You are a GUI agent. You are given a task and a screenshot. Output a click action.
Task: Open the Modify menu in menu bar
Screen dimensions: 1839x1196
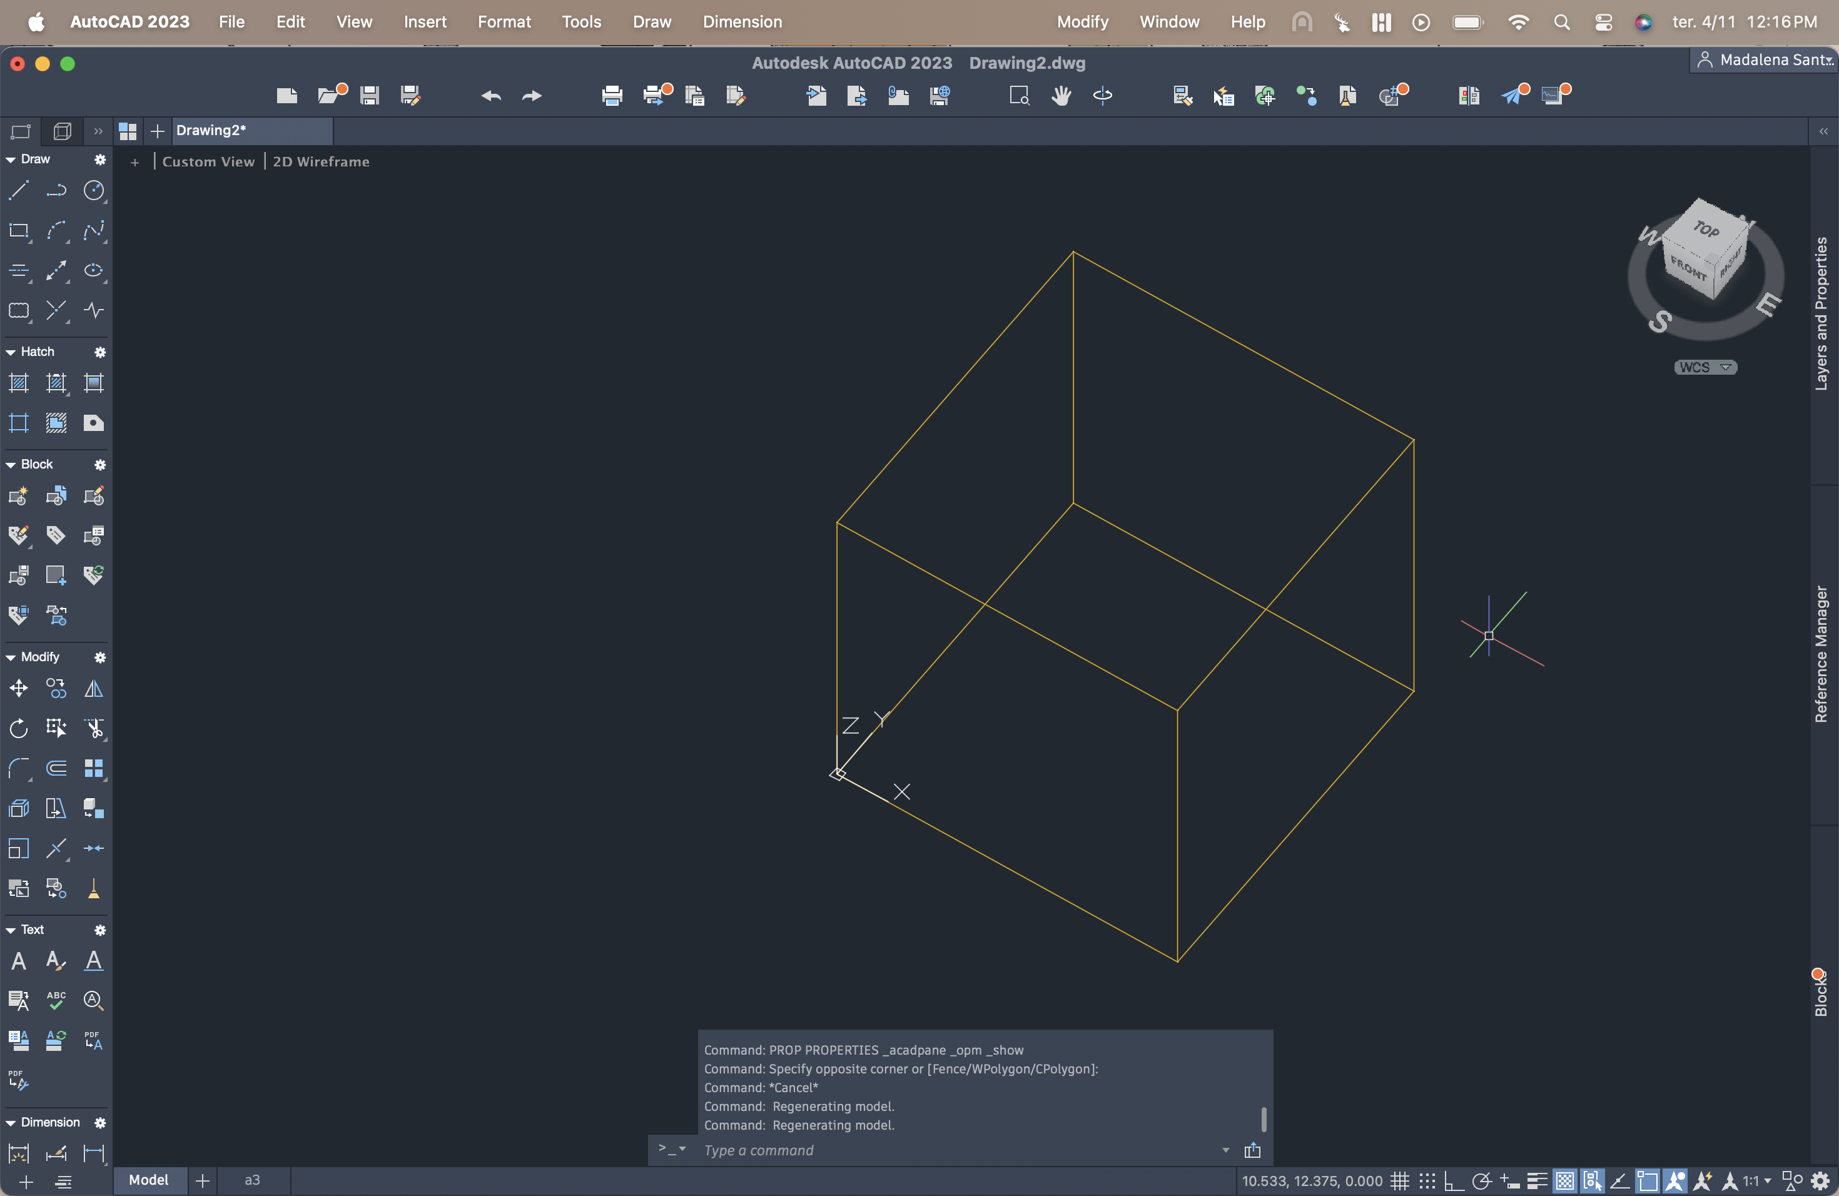(1082, 22)
